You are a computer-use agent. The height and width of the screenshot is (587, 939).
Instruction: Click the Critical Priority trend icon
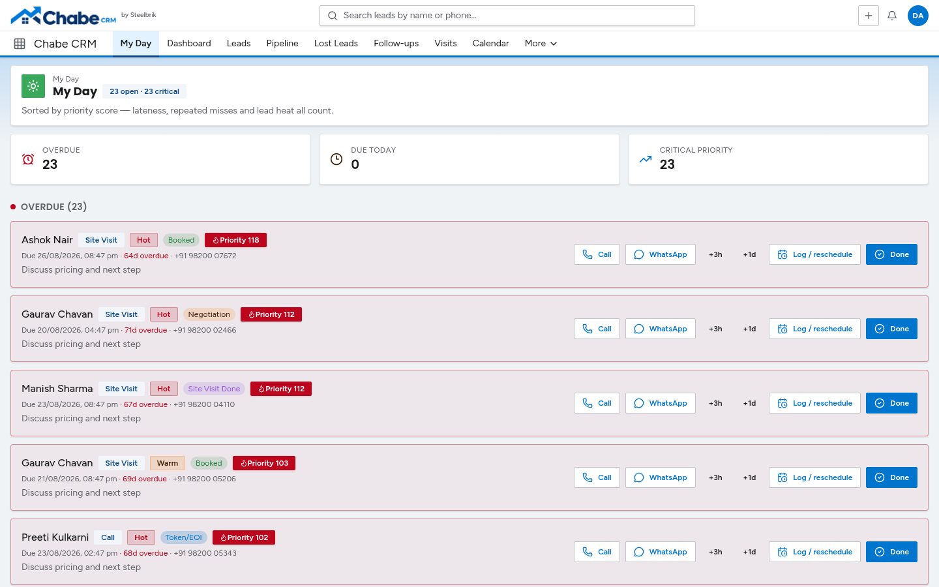646,159
